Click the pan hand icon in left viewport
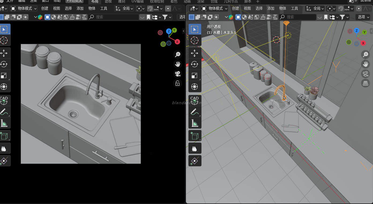 (x=177, y=64)
